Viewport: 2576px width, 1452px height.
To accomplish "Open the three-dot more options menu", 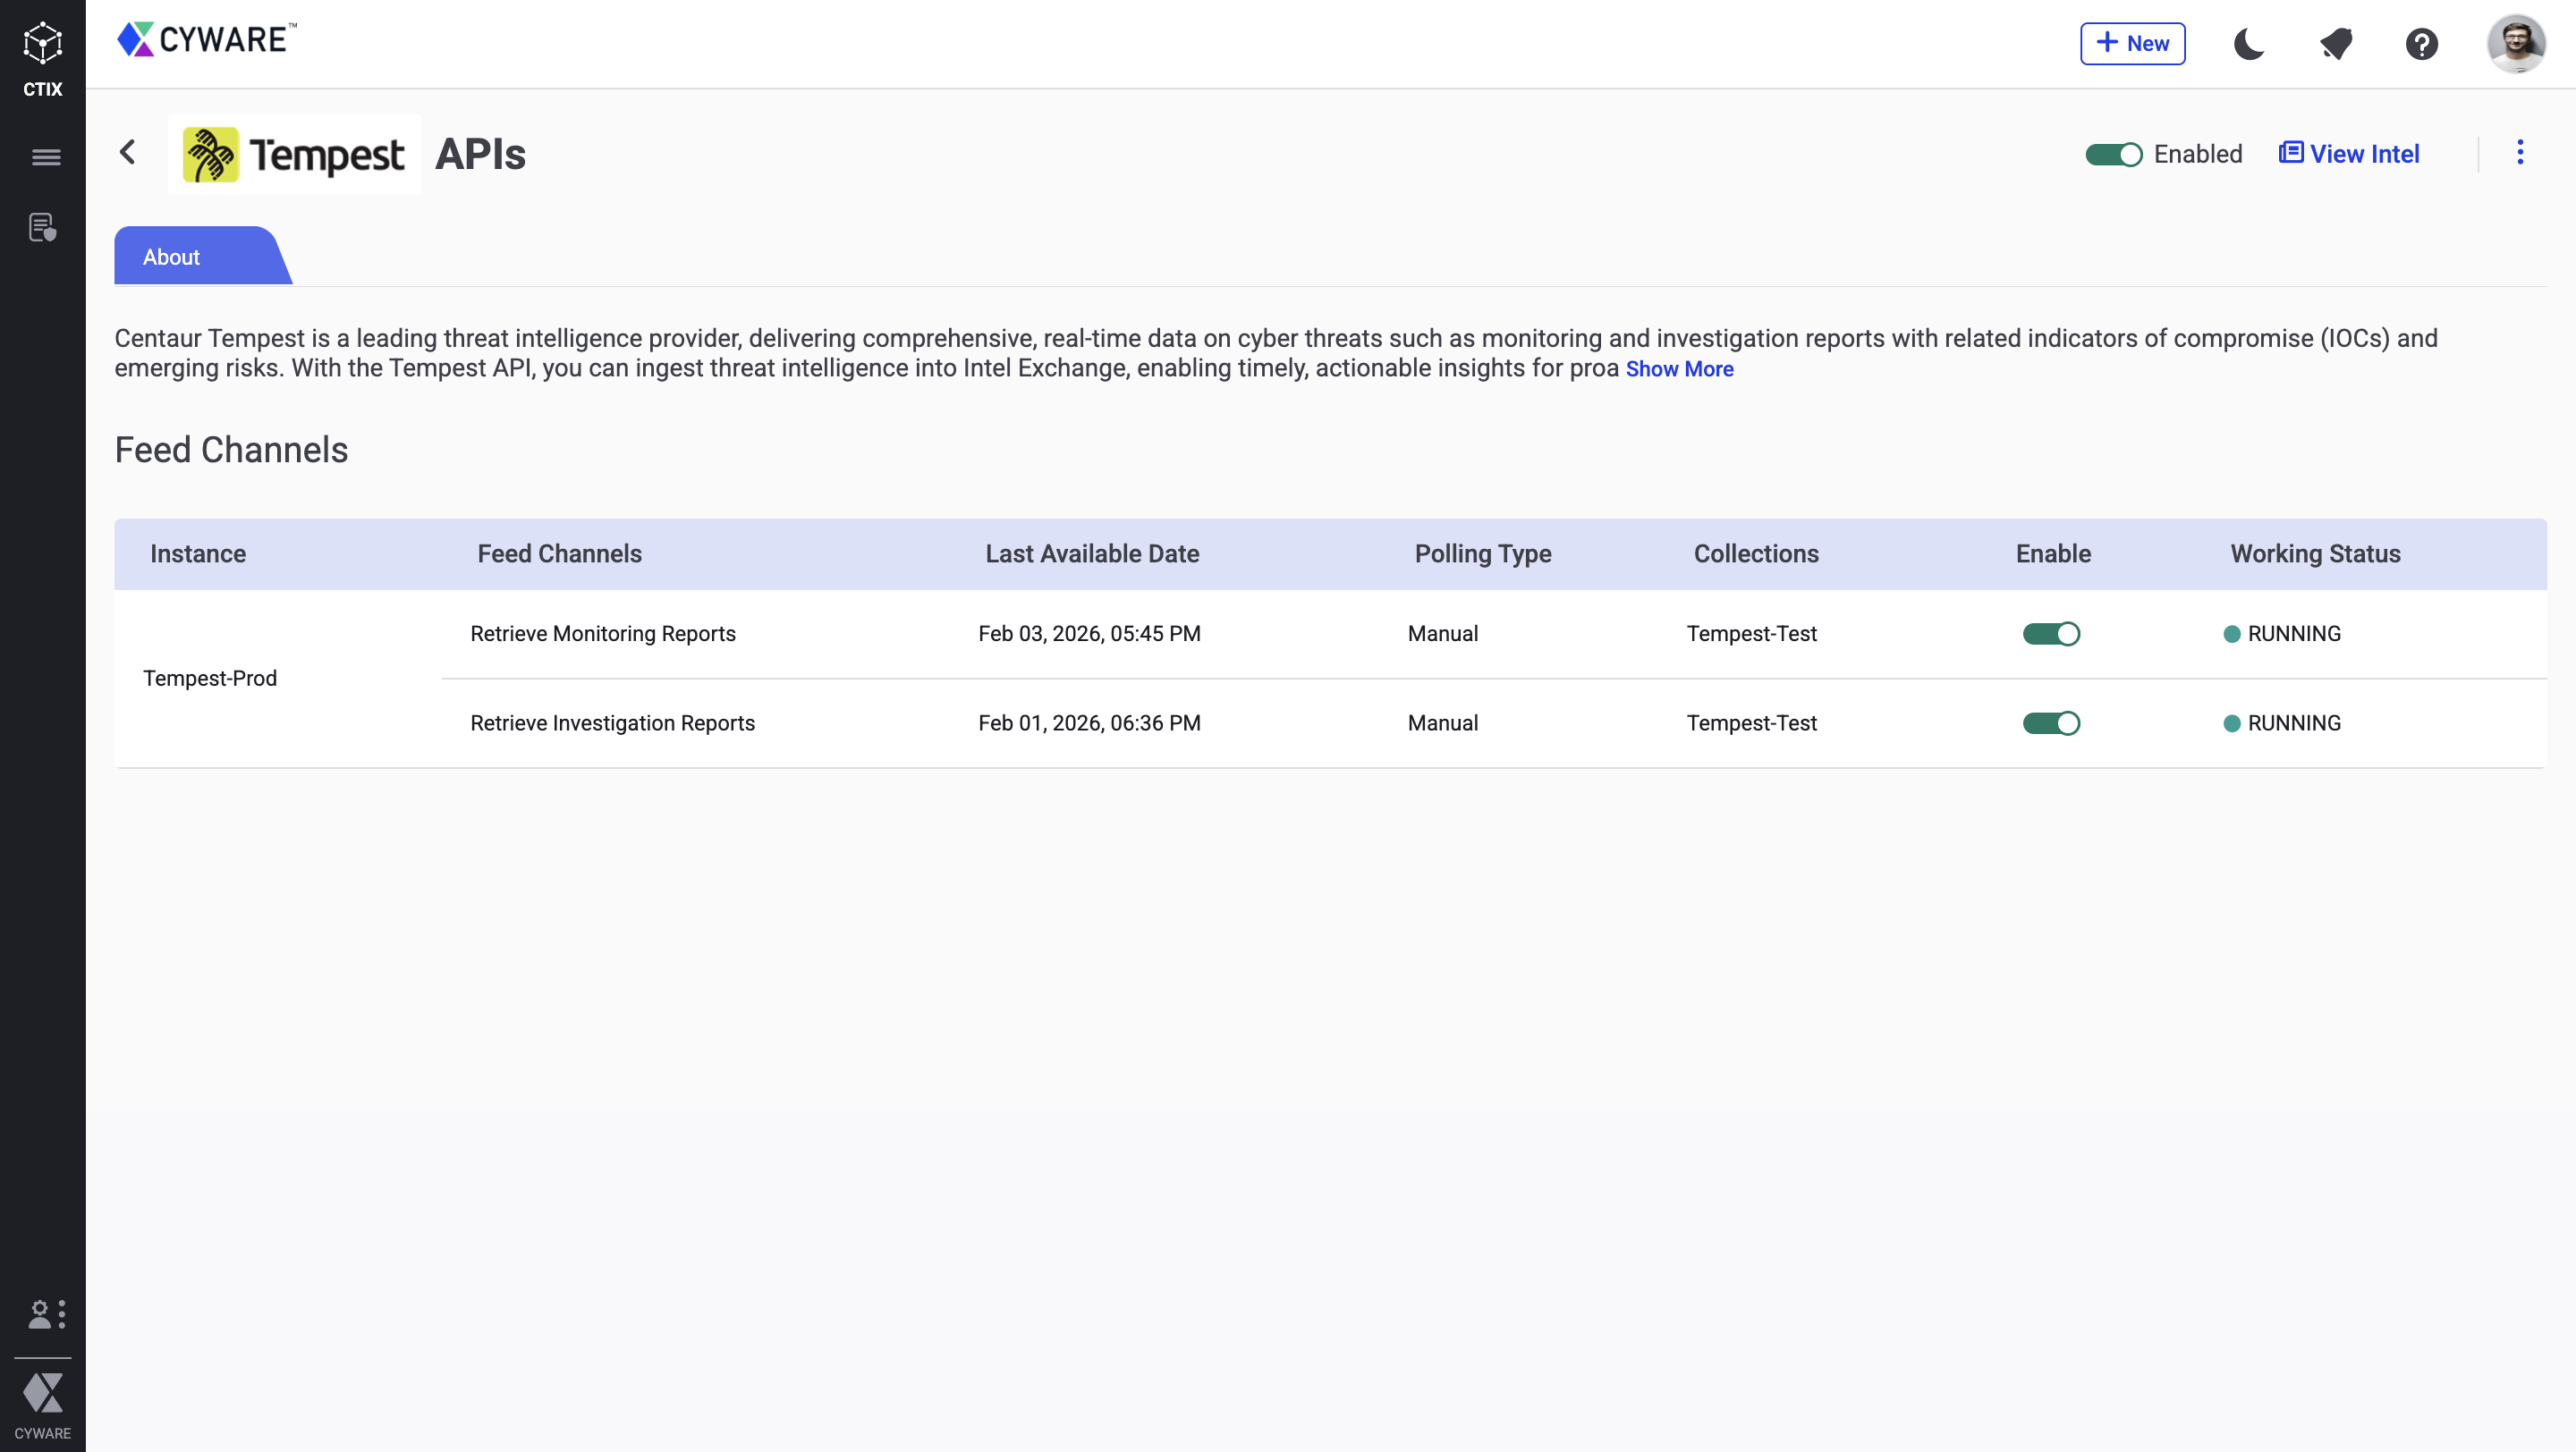I will (x=2520, y=153).
